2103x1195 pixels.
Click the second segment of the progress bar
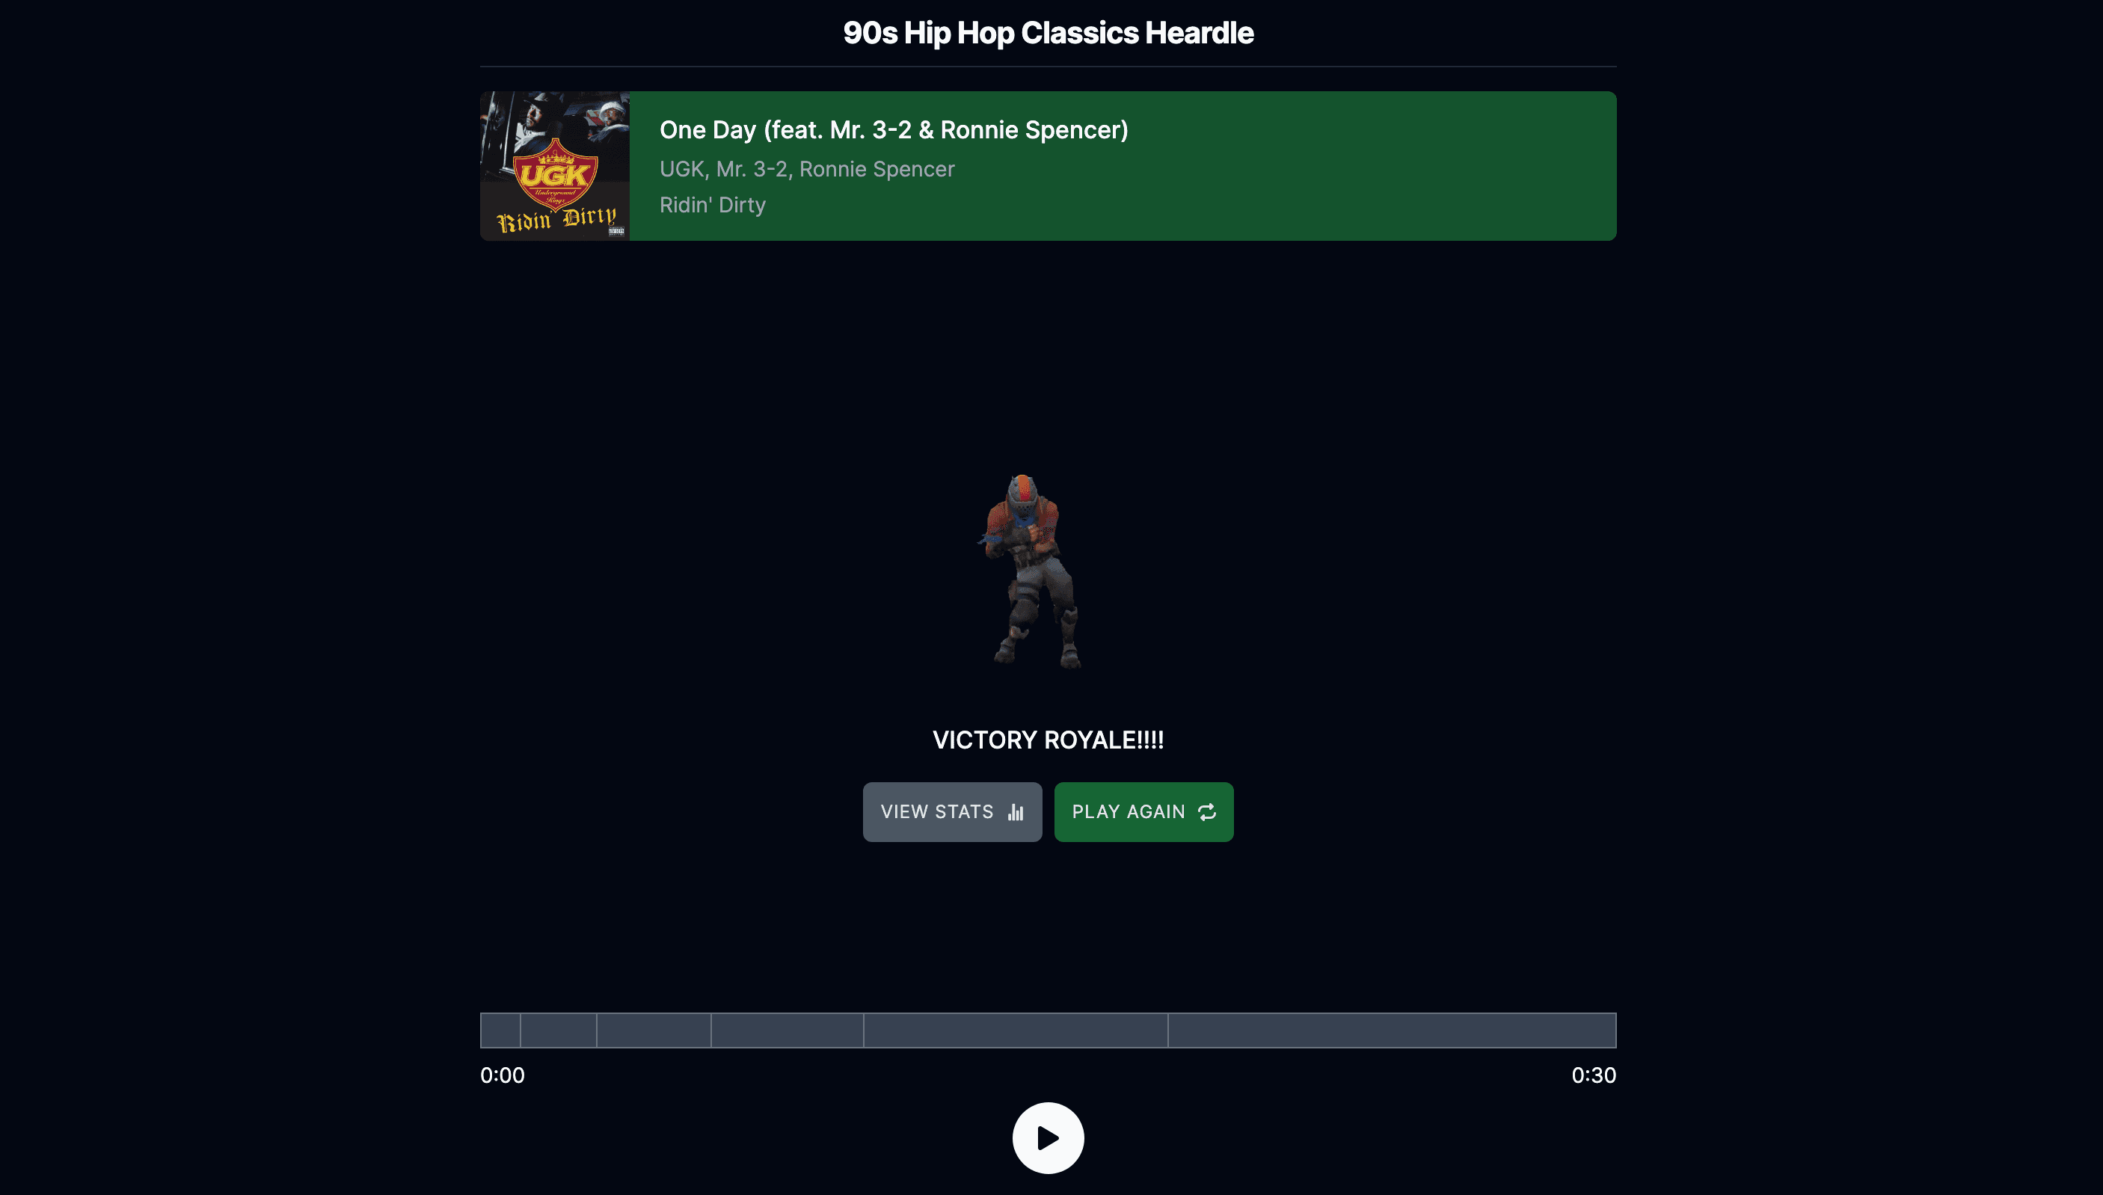point(559,1030)
